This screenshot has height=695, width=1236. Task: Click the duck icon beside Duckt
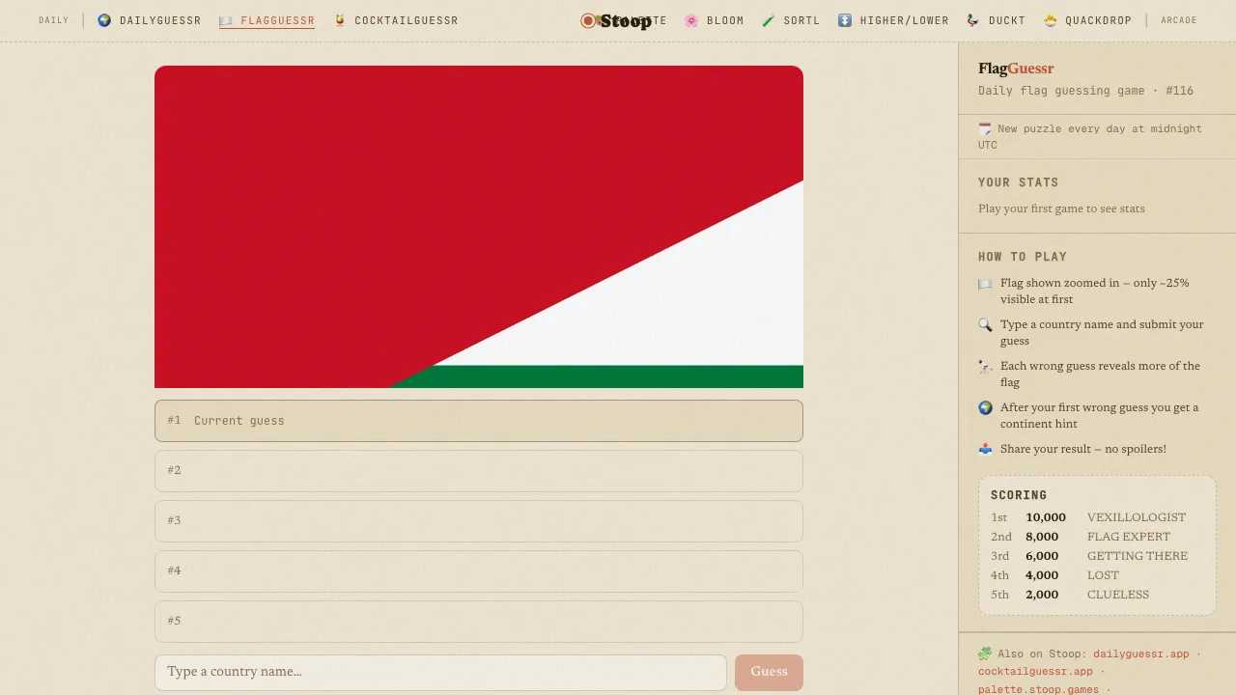point(972,20)
